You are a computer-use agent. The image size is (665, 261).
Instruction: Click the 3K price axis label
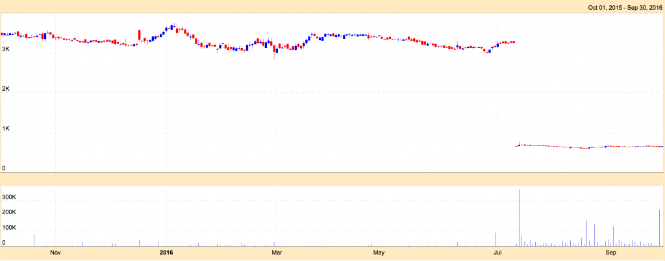[x=6, y=49]
